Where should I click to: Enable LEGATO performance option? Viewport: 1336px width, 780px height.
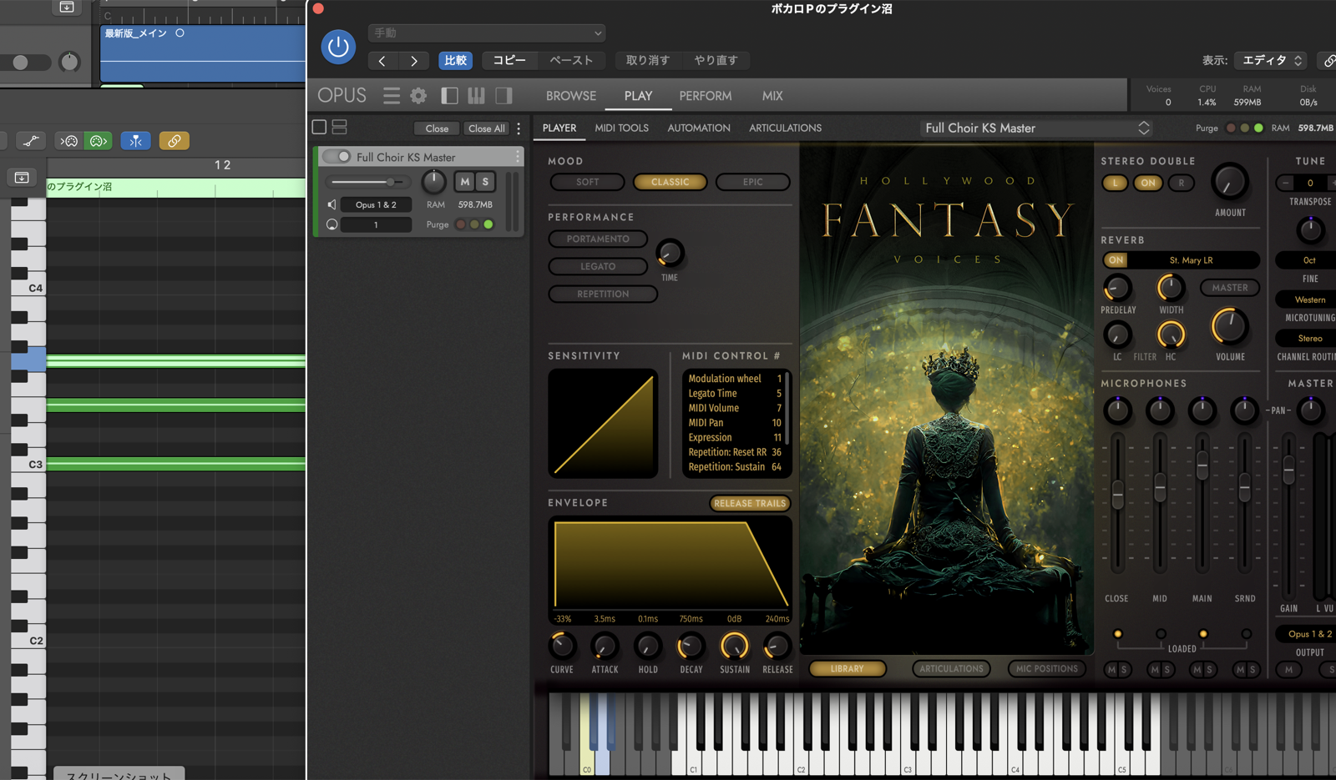(598, 266)
